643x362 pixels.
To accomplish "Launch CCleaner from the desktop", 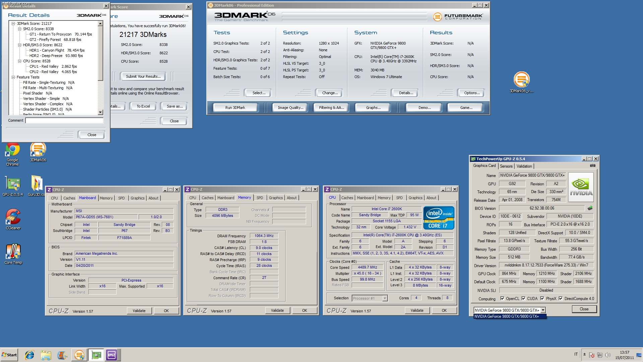I will [x=13, y=220].
